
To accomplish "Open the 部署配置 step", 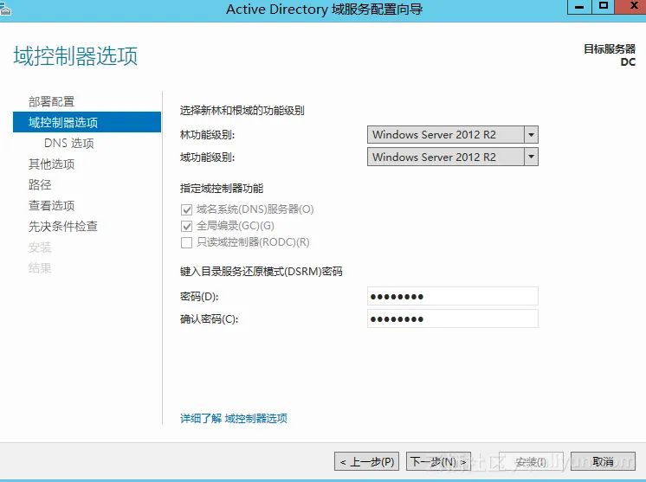I will click(x=51, y=101).
